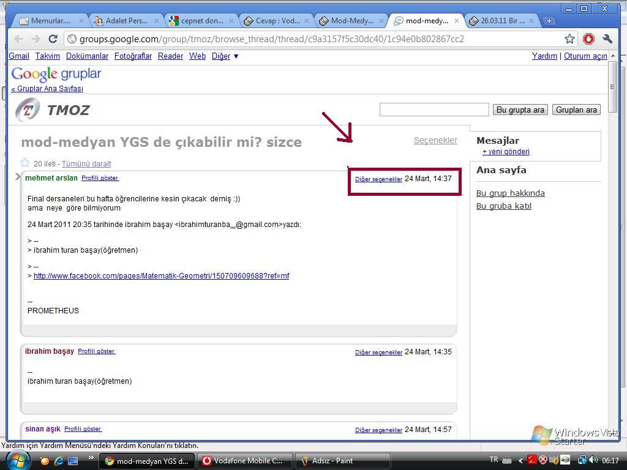Show ibrahim başay's profile
This screenshot has width=627, height=470.
96,351
